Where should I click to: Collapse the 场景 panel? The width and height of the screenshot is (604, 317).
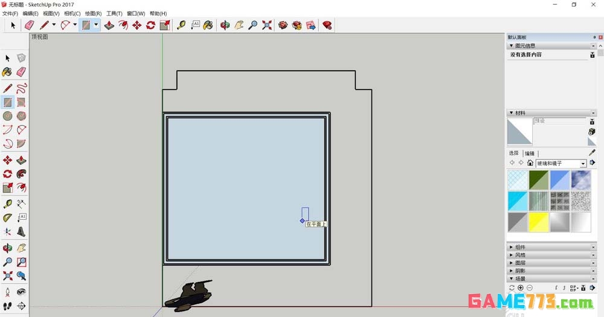[511, 278]
